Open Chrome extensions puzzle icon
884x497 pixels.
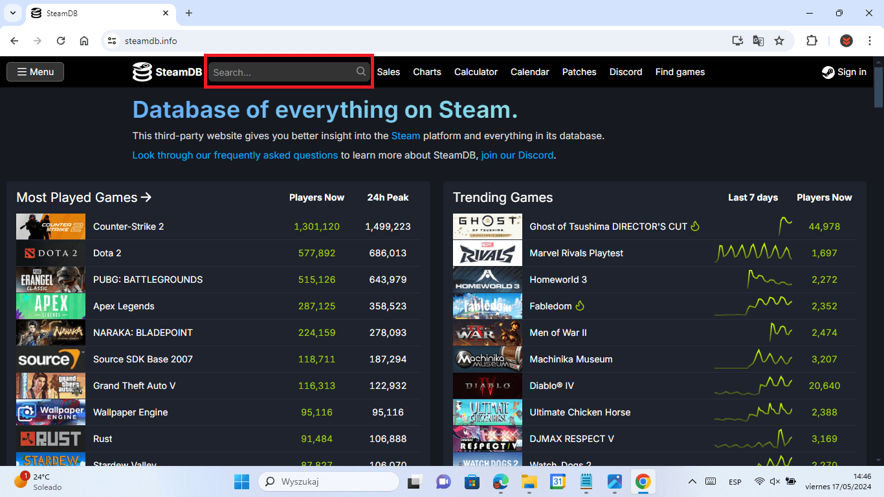tap(812, 41)
